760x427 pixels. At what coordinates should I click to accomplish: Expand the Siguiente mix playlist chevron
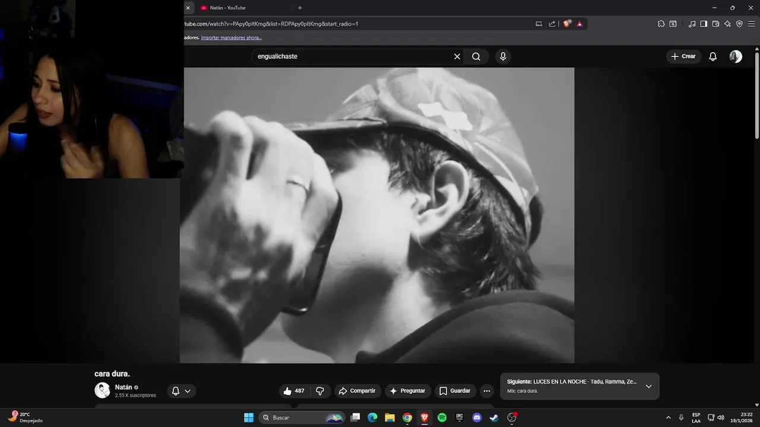click(x=648, y=386)
